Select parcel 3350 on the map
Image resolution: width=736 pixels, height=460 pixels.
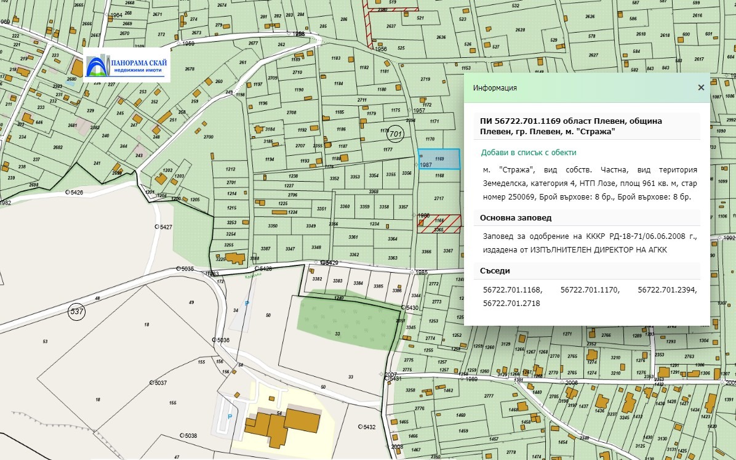pos(273,227)
